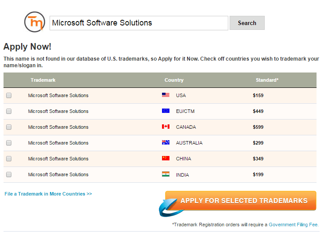
Task: Click the Standard* column header
Action: pyautogui.click(x=267, y=80)
